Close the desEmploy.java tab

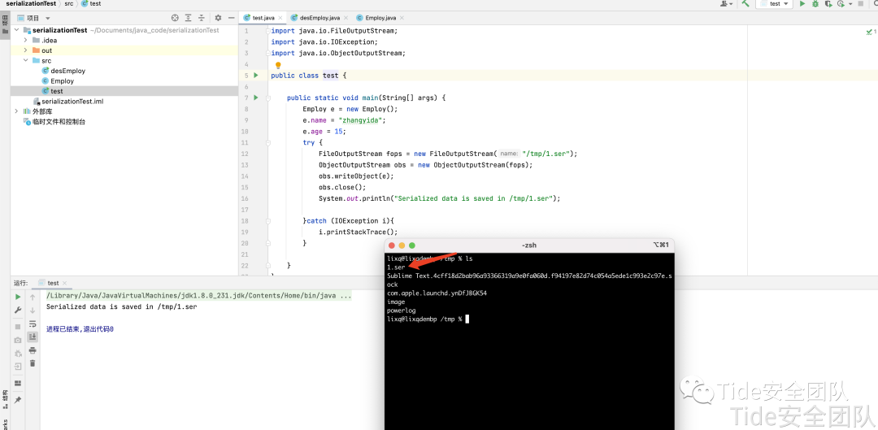(346, 18)
